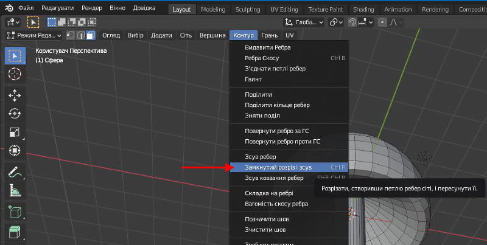This screenshot has height=245, width=487.
Task: Switch to the Modeling workspace tab
Action: click(213, 9)
